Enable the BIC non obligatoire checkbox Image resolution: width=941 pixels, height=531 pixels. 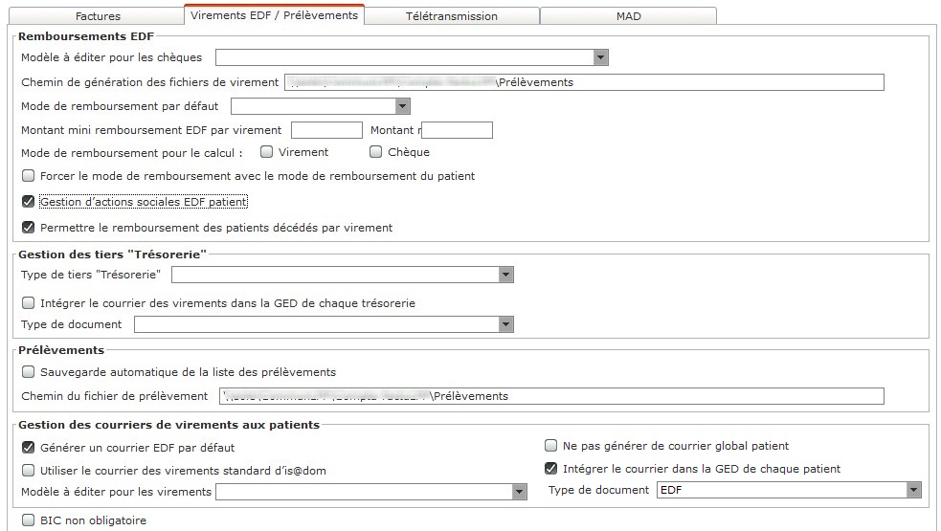28,520
